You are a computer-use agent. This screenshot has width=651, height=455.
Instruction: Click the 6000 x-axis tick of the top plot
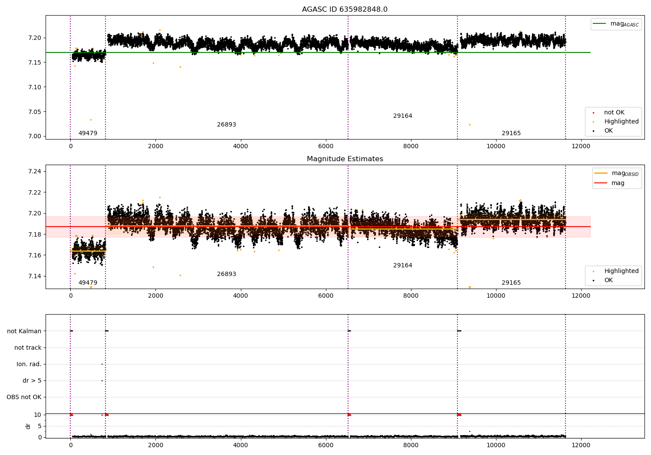click(x=325, y=146)
